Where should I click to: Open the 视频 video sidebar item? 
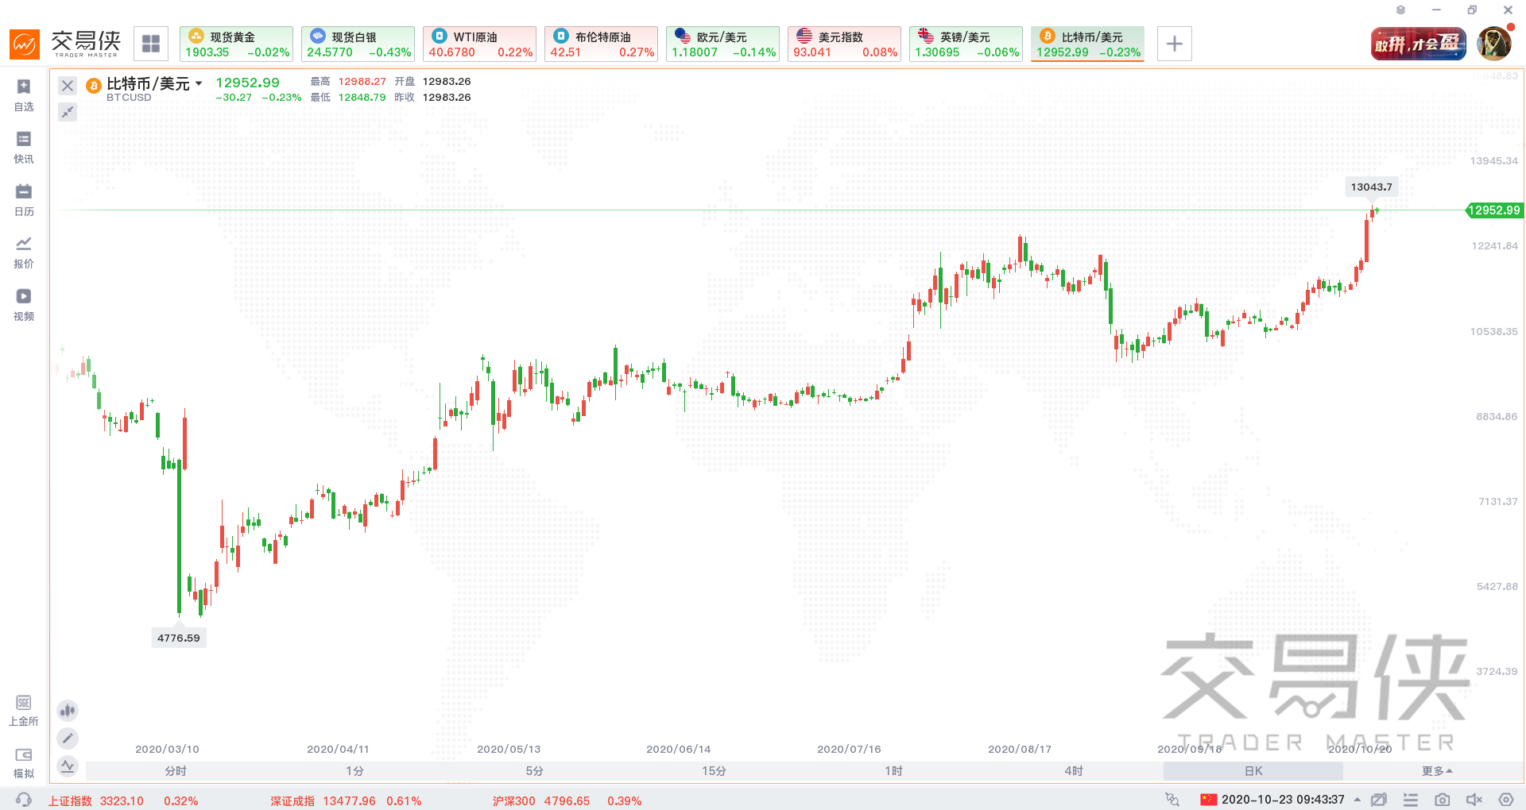(x=24, y=305)
